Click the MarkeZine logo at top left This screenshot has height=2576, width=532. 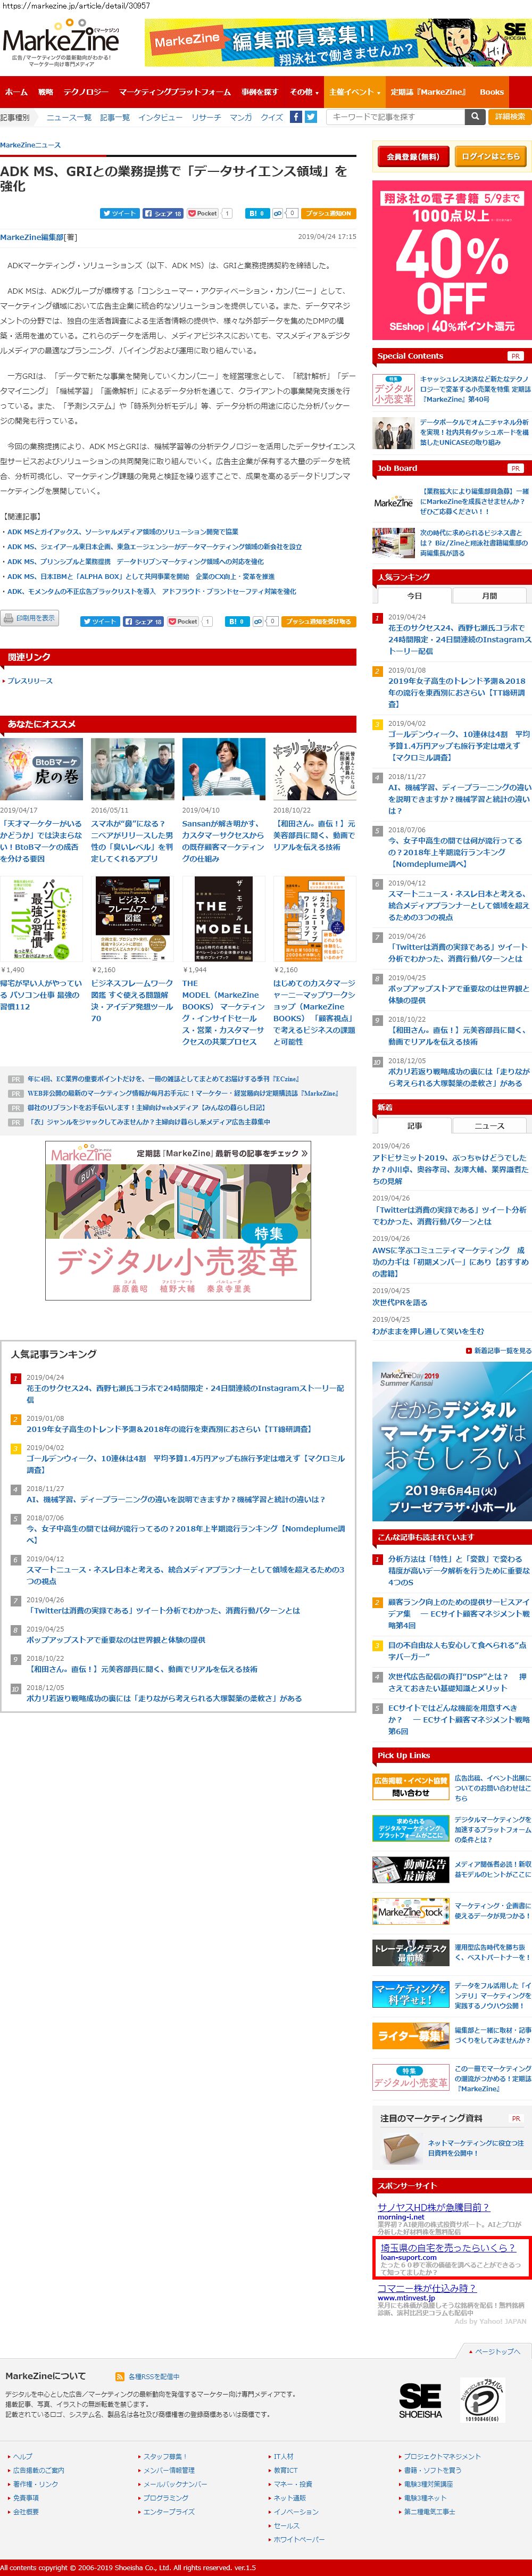60,41
